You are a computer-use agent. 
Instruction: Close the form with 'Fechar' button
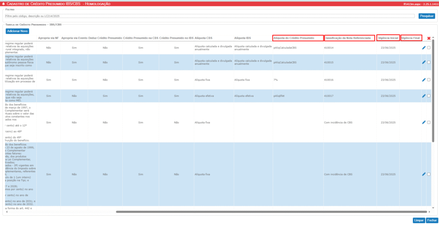(x=432, y=220)
